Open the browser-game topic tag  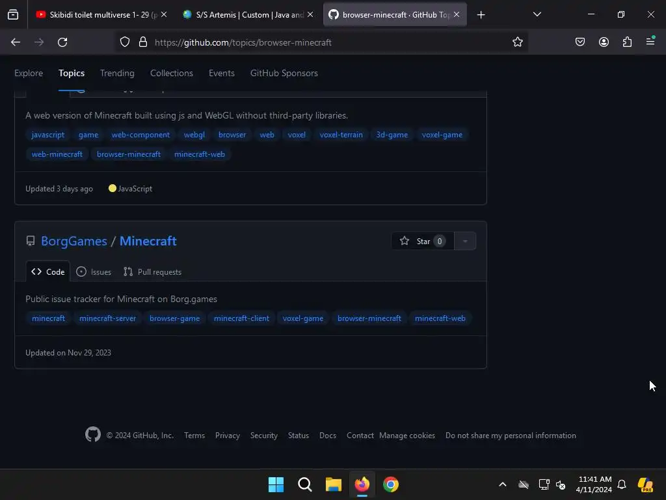174,318
